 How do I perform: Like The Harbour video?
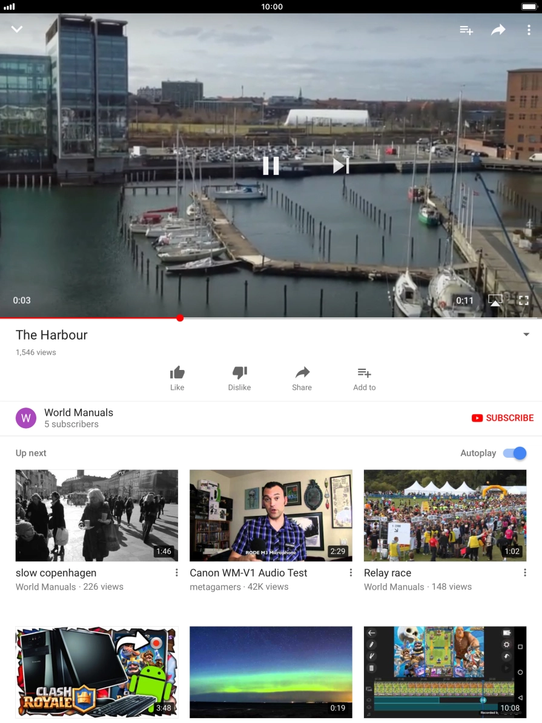pyautogui.click(x=177, y=378)
